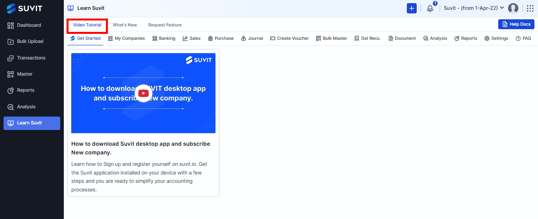Open the Reports tutorial category tab
538x219 pixels.
pyautogui.click(x=466, y=38)
